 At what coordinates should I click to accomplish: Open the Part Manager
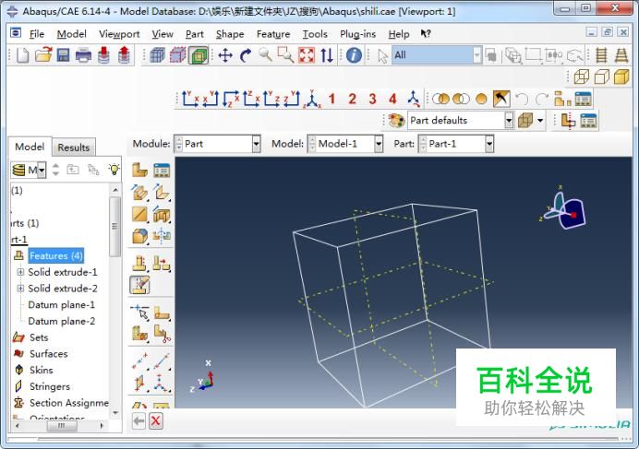pyautogui.click(x=162, y=171)
